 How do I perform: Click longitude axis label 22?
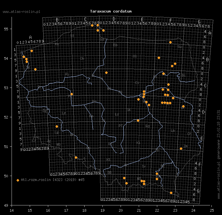[157, 210]
